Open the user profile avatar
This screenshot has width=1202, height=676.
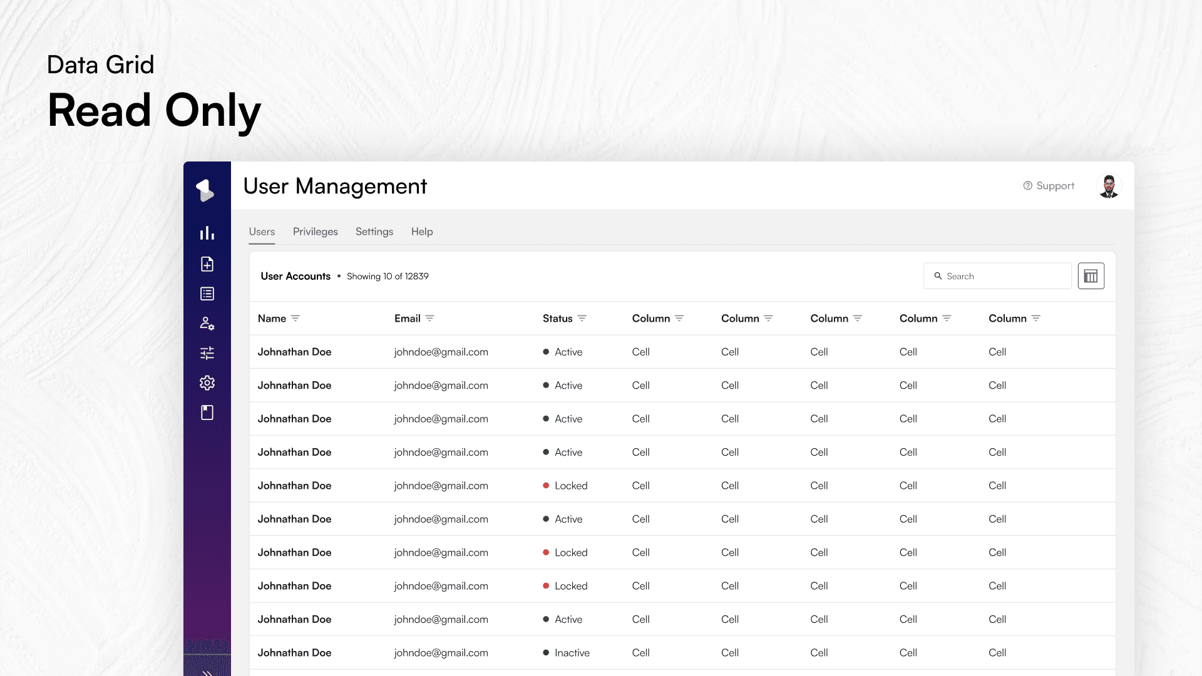1109,186
